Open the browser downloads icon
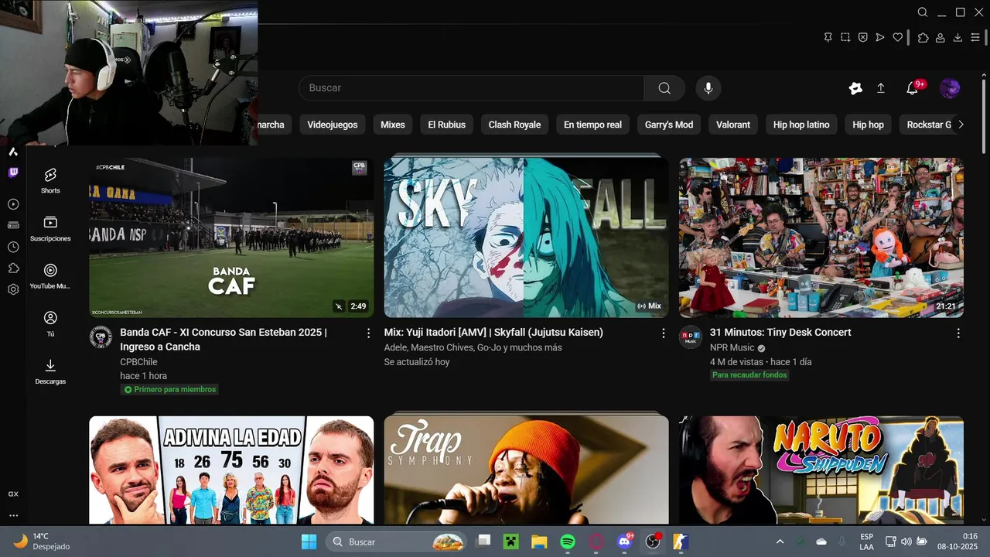 click(x=958, y=37)
